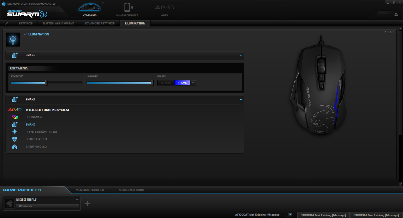
Task: Click the info icon in Illumination panel
Action: tap(394, 32)
